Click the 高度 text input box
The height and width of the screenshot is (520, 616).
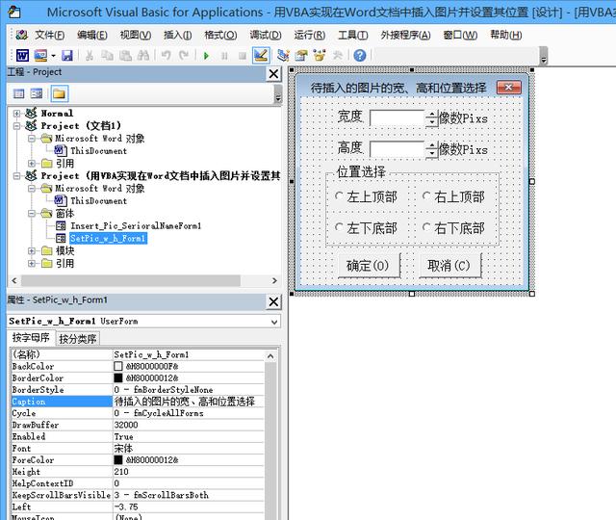tap(397, 149)
